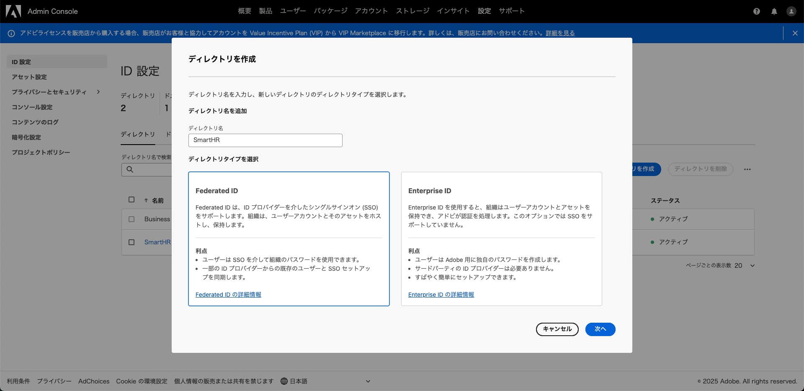
Task: Open the notifications bell icon
Action: tap(774, 11)
